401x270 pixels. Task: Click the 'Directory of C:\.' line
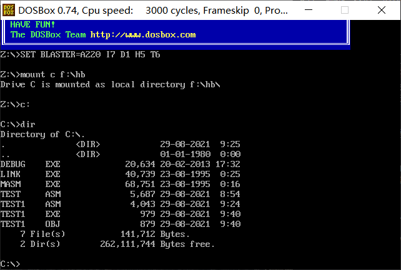(42, 134)
